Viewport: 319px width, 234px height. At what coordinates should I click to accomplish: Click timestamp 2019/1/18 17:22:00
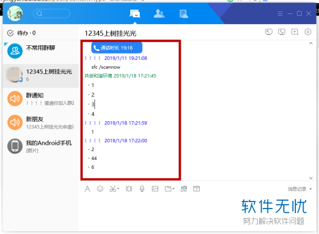click(x=126, y=141)
